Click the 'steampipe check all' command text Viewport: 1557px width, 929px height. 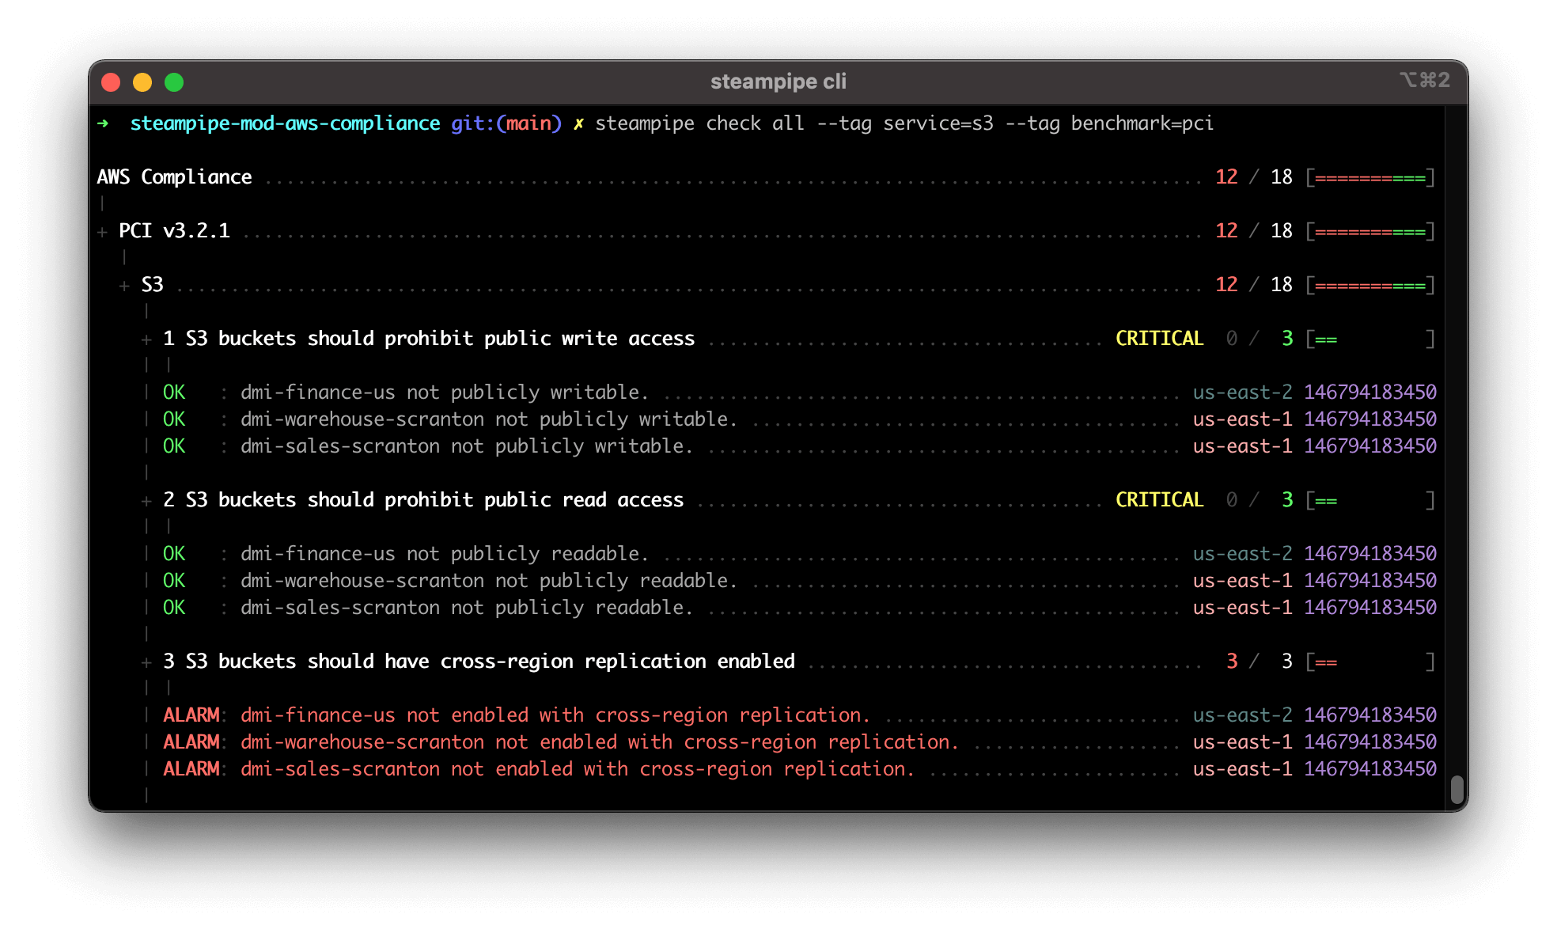[699, 123]
